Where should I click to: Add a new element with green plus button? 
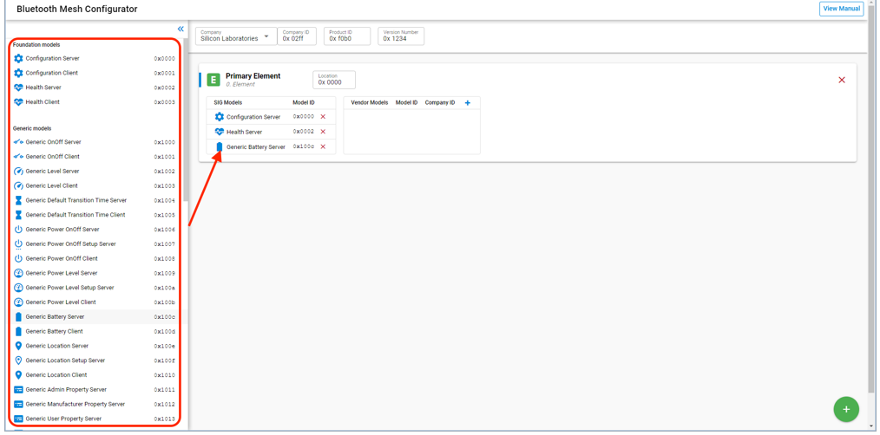click(845, 409)
